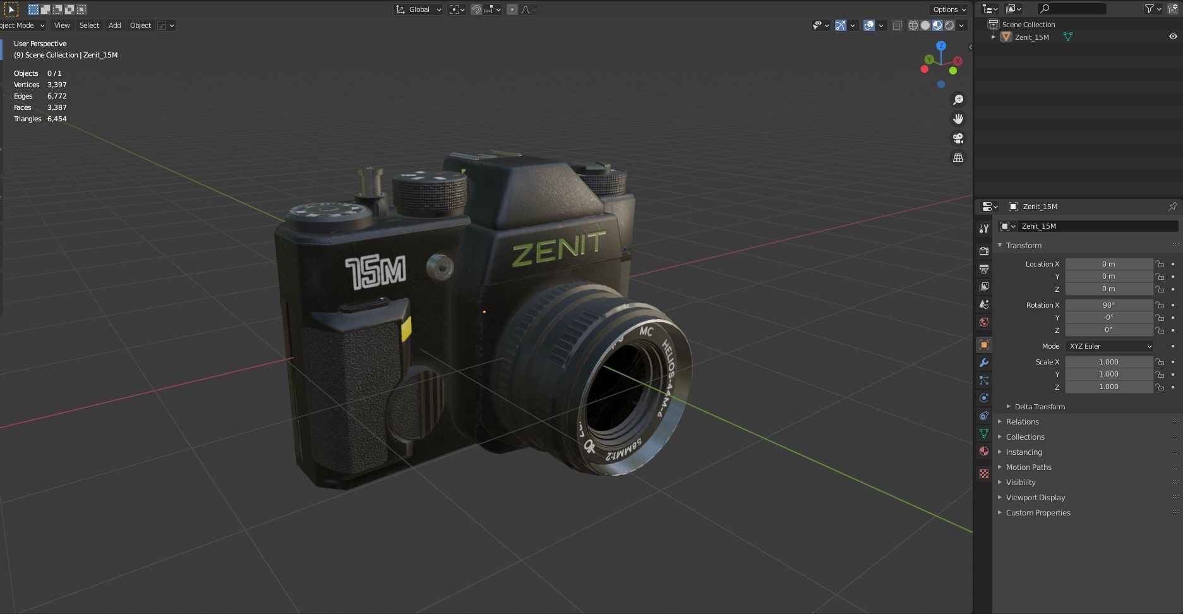
Task: Open the Select menu
Action: coord(89,25)
